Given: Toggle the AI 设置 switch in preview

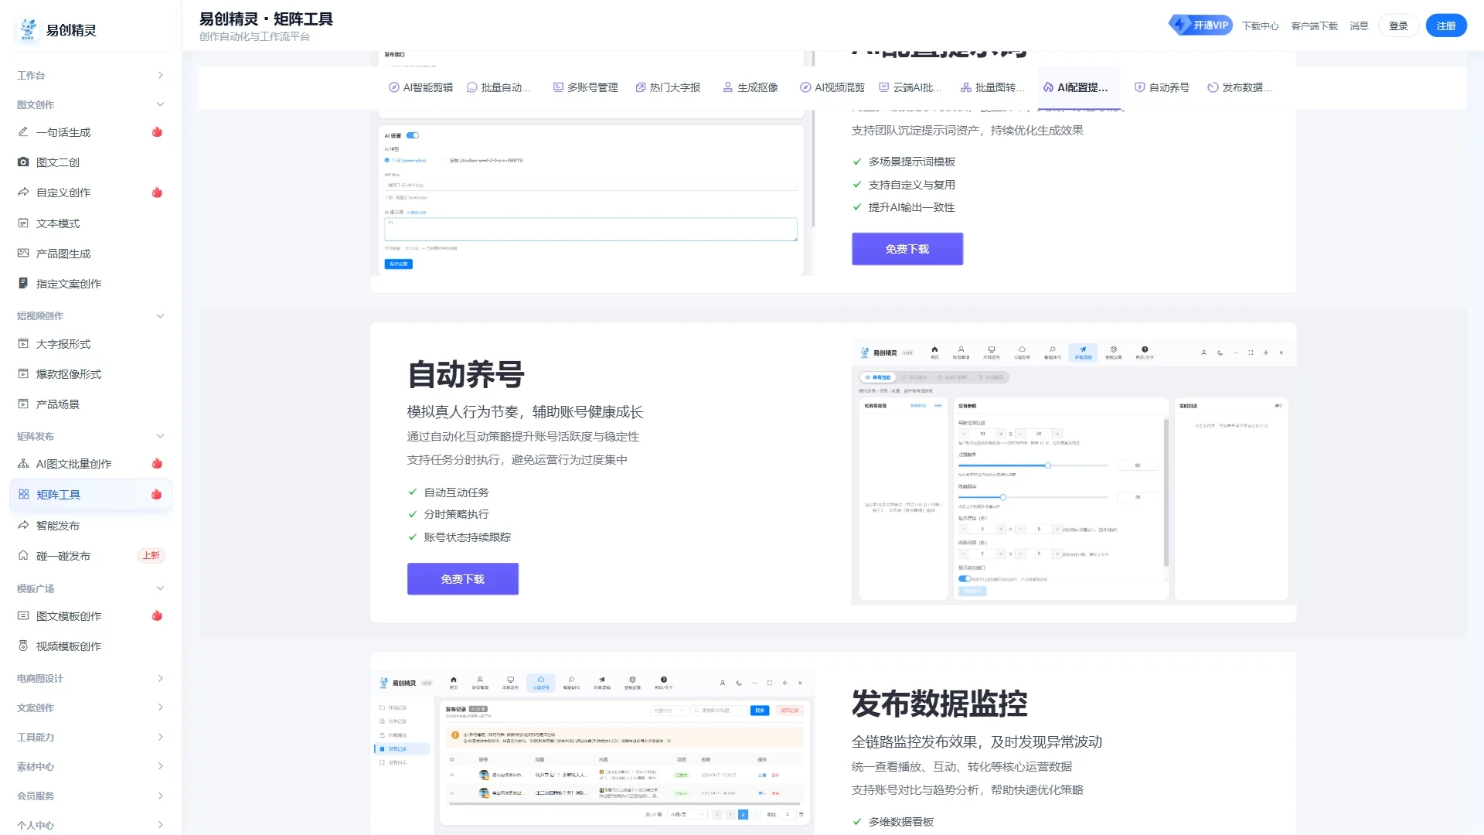Looking at the screenshot, I should point(413,135).
